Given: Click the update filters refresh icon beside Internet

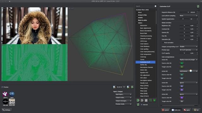Looking at the screenshot, I should pos(138,105).
